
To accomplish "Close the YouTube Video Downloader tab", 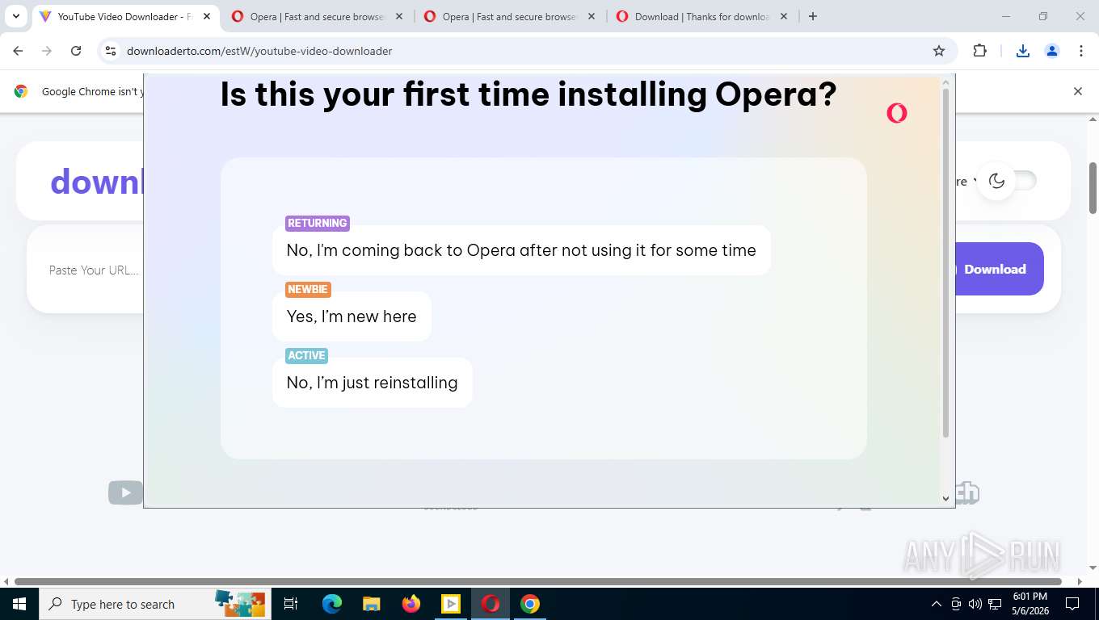I will [x=206, y=16].
